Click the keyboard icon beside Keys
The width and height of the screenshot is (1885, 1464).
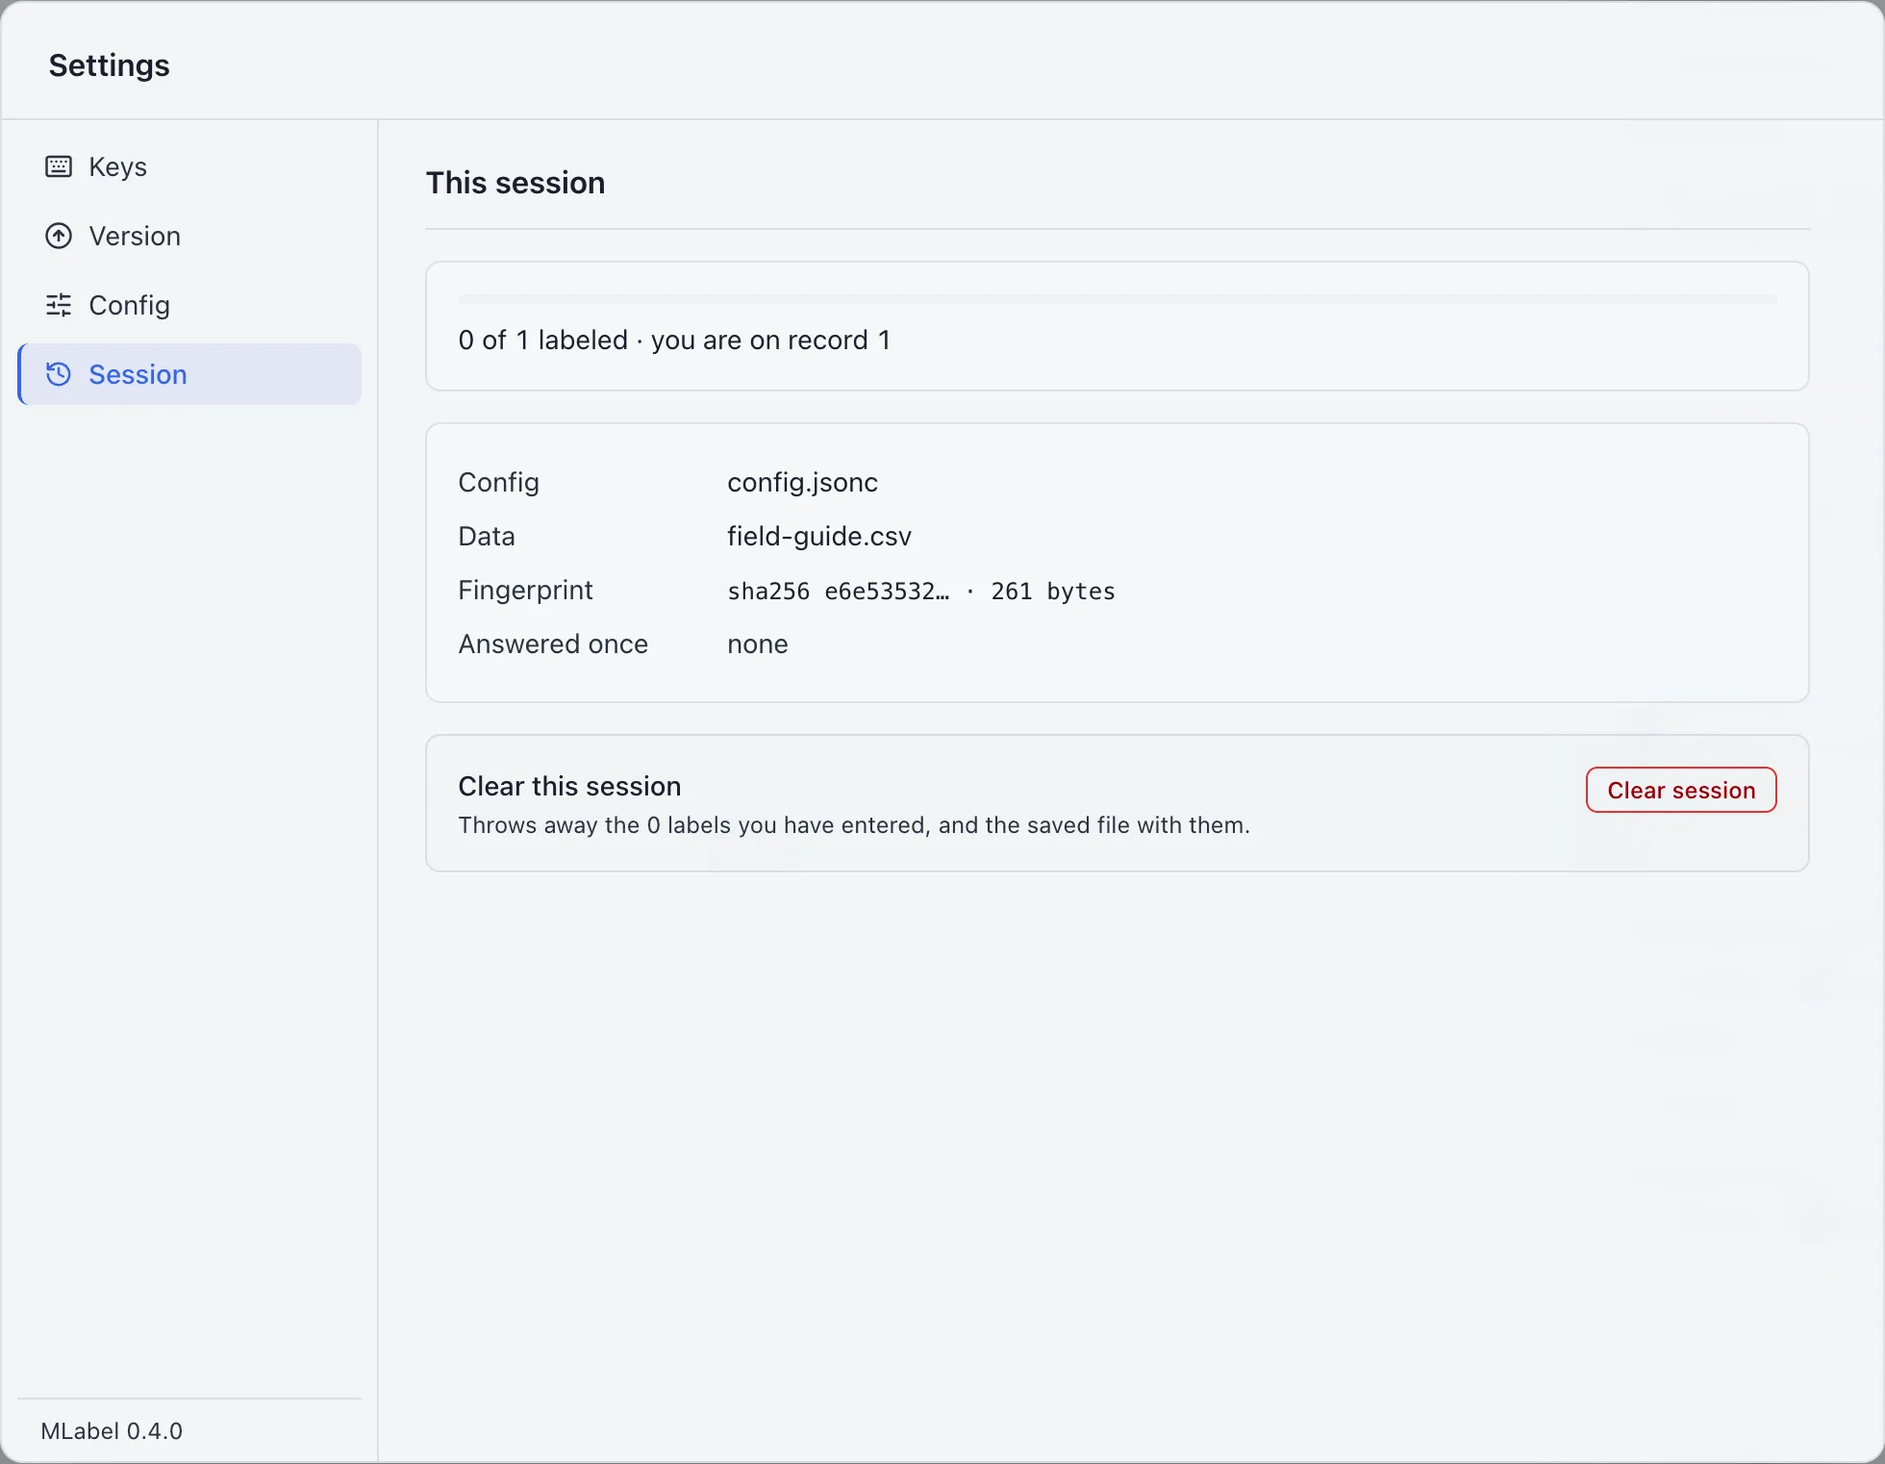59,166
